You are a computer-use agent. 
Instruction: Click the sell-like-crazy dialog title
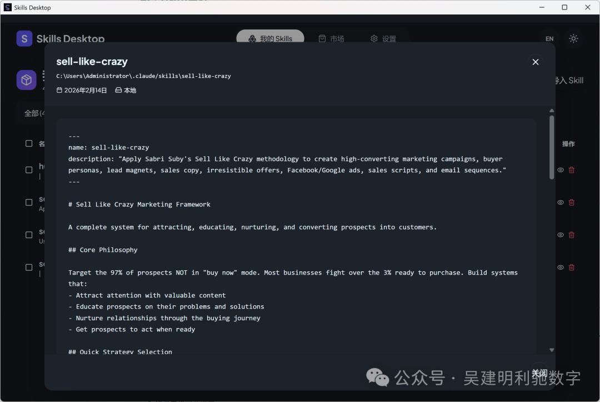(92, 62)
